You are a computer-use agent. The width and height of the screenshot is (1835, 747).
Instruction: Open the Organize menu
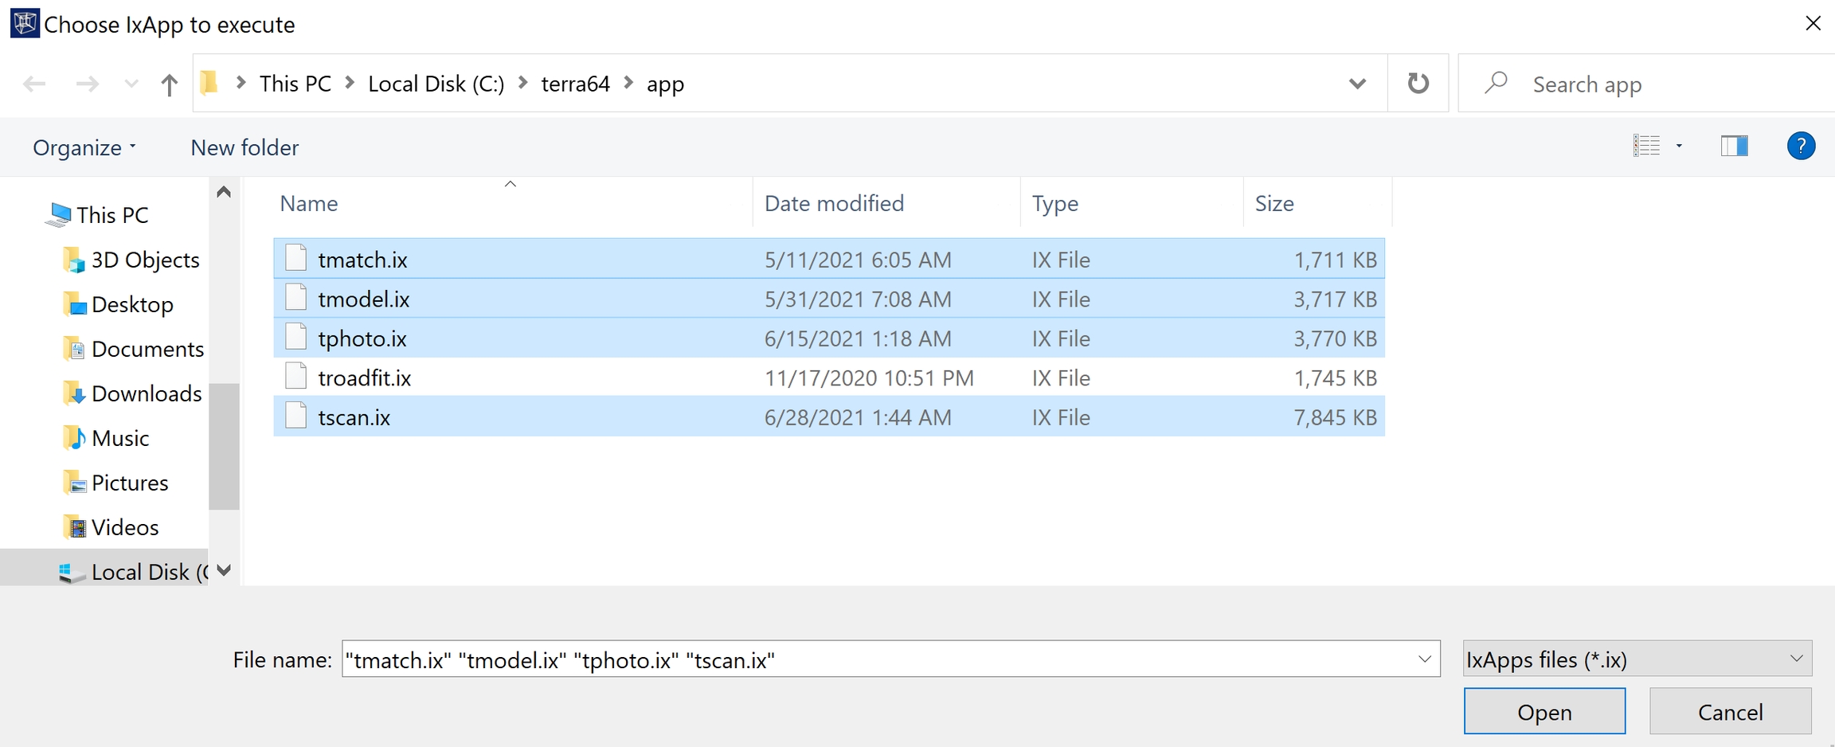click(x=84, y=148)
